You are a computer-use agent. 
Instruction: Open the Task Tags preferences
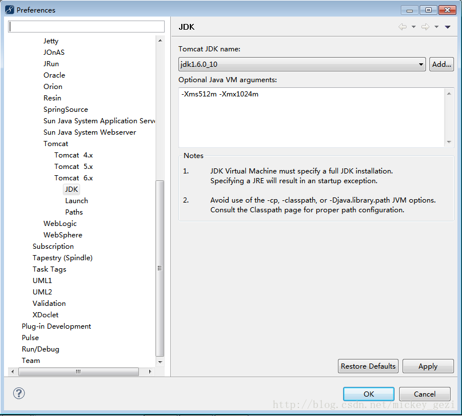click(x=49, y=269)
